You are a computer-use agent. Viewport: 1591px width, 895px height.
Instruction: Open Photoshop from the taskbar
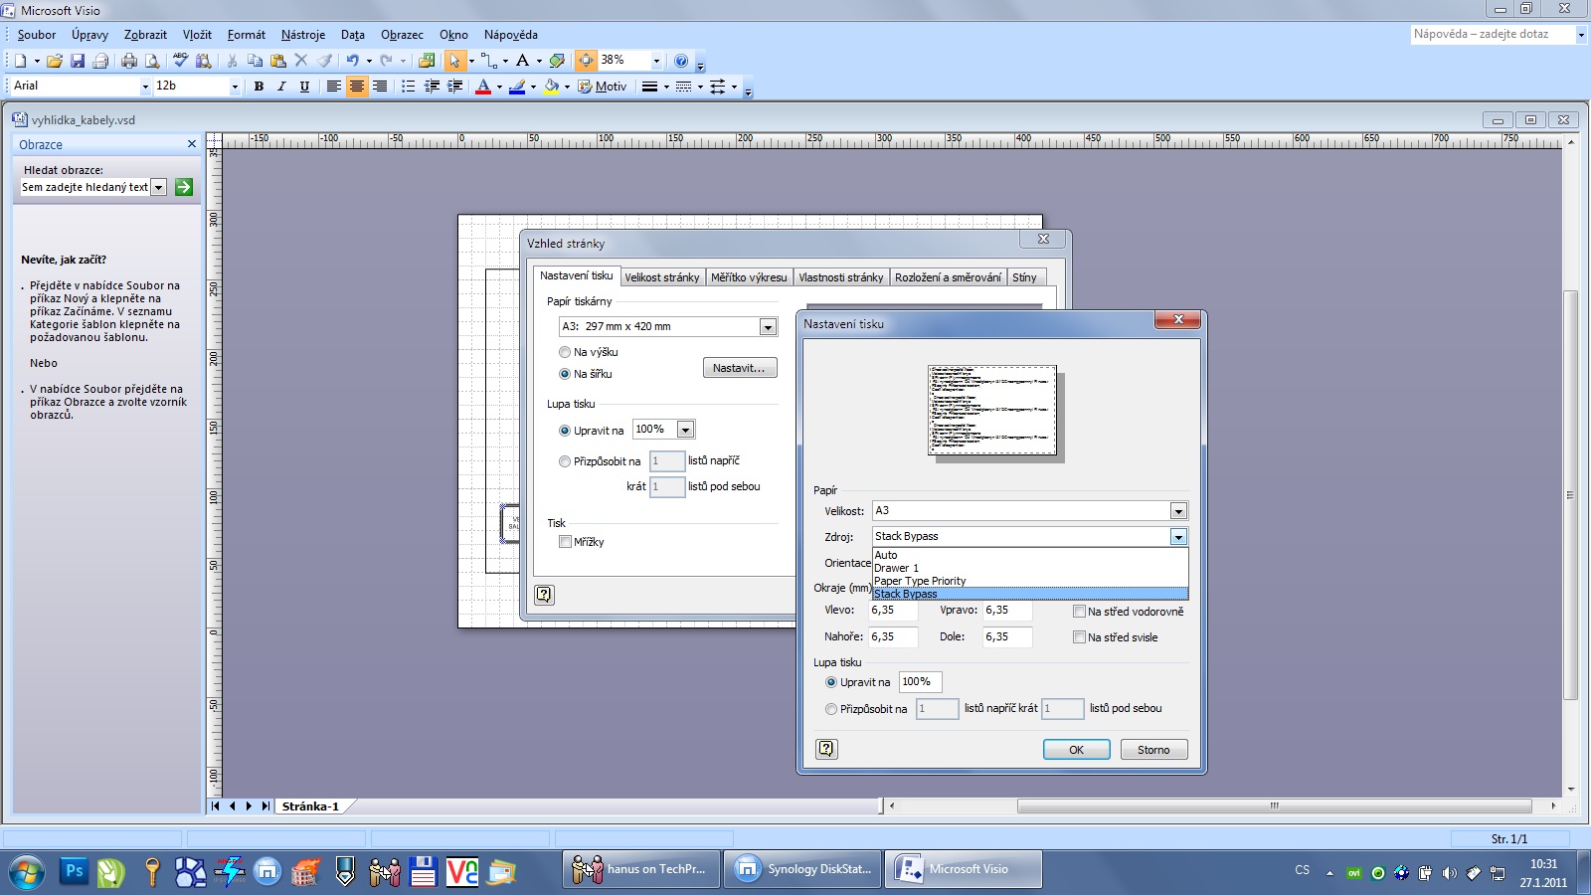(74, 871)
